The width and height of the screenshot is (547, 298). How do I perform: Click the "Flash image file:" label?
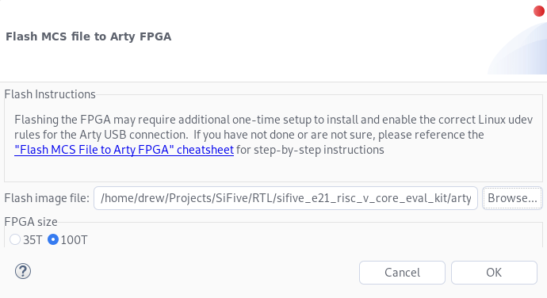47,198
